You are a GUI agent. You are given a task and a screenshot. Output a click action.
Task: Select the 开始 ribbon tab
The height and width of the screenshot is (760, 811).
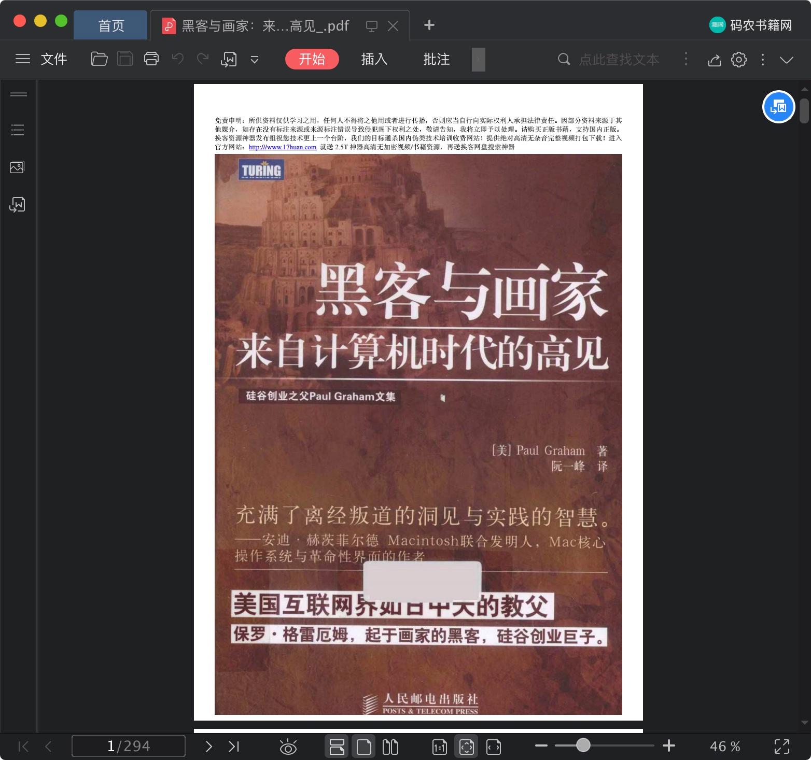[x=312, y=59]
